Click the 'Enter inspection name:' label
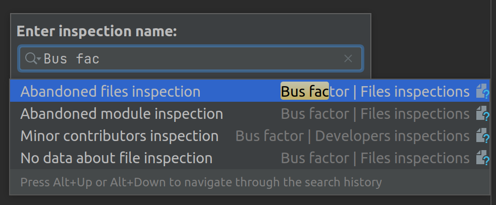This screenshot has height=205, width=496. [x=96, y=31]
